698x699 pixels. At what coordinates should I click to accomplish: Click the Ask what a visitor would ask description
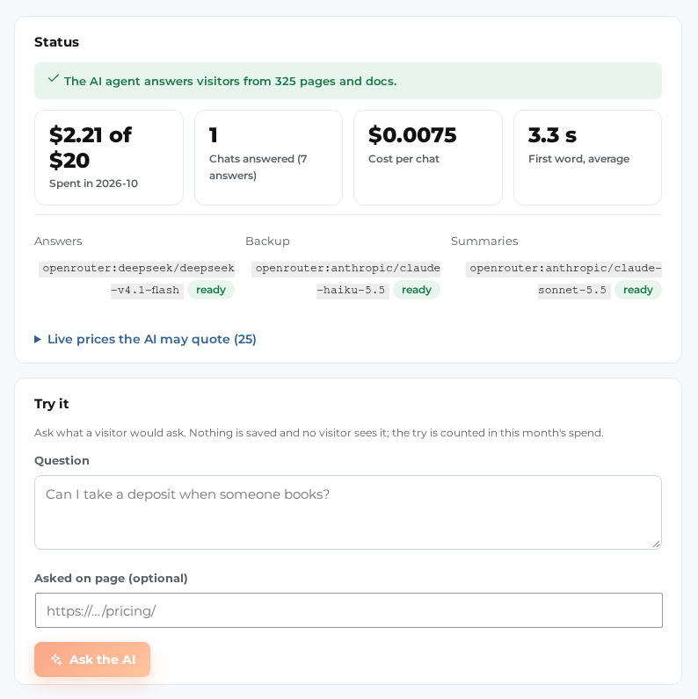[x=318, y=433]
